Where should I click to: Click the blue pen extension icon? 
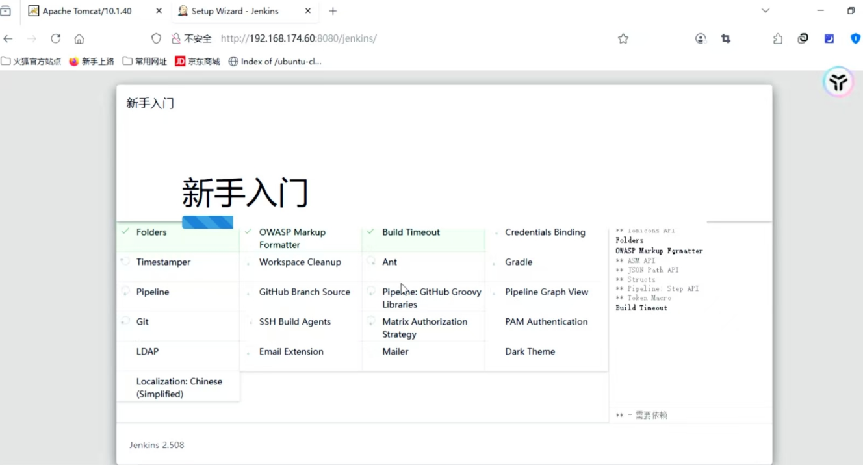coord(829,39)
